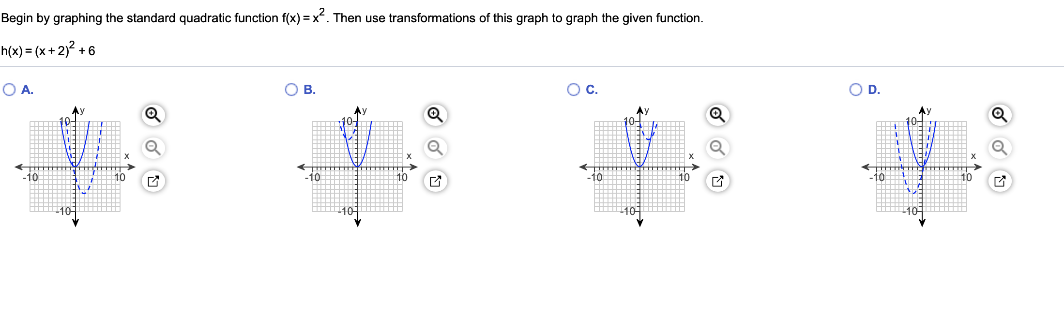Open graph B in a popup window
Screen dimensions: 1064x336
point(435,181)
